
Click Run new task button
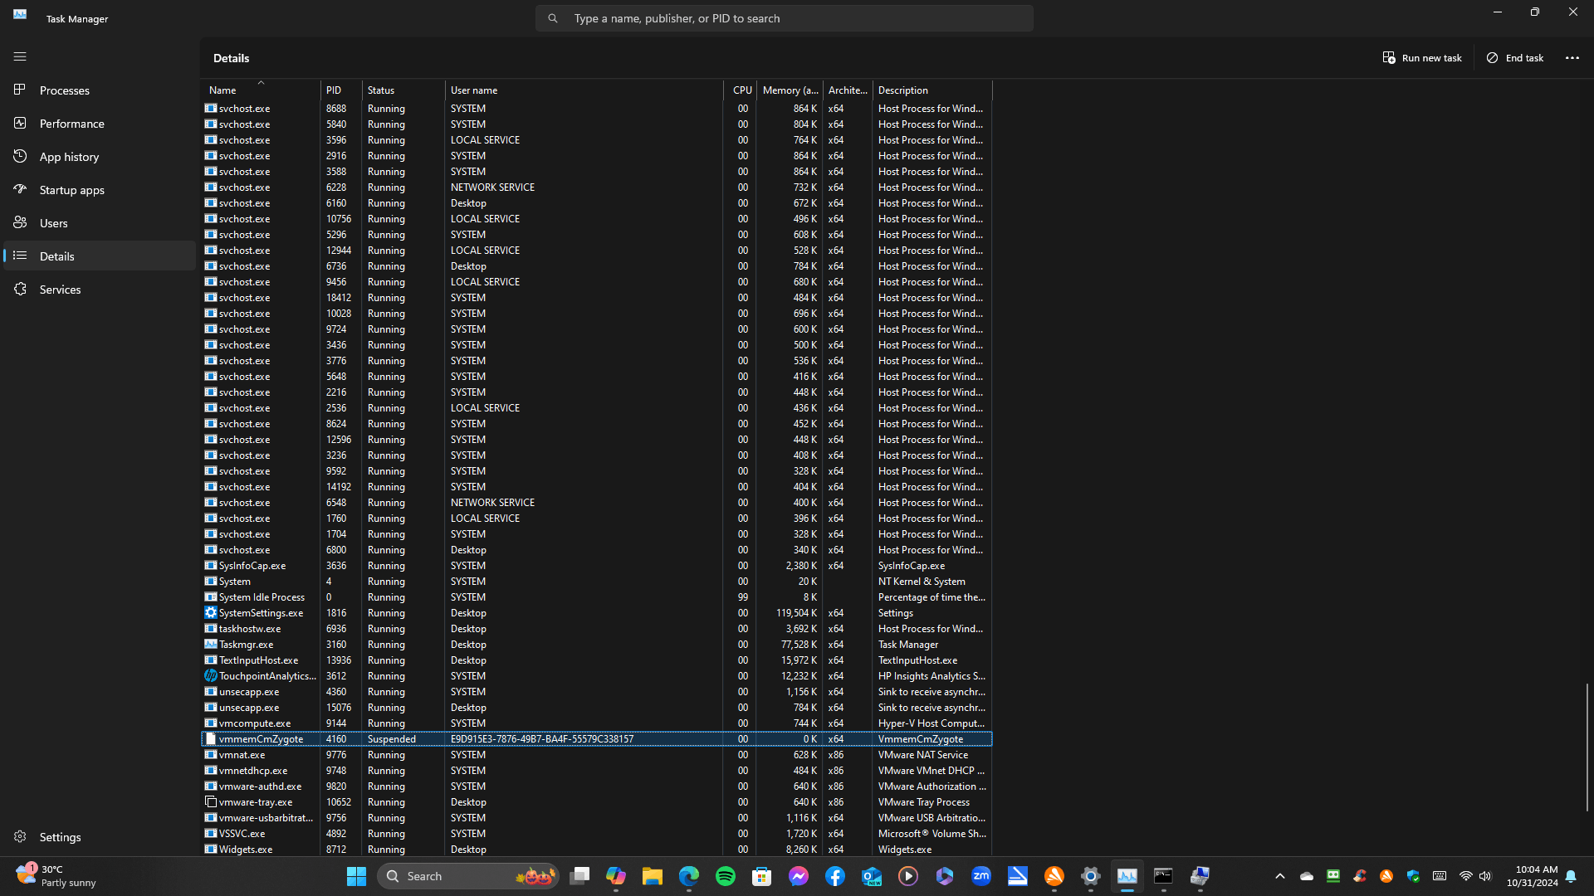click(x=1422, y=58)
